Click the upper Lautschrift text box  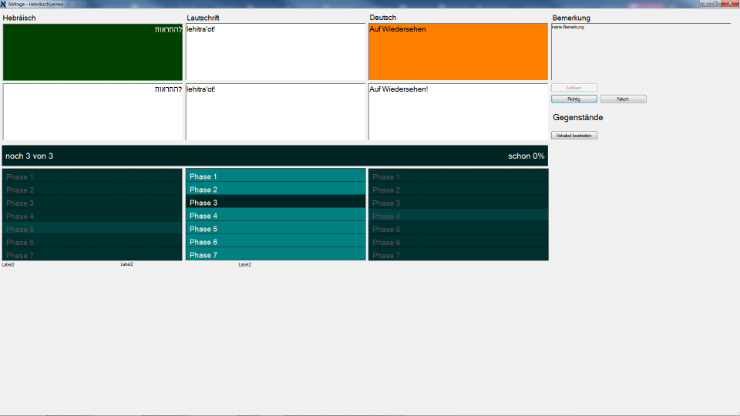(x=275, y=52)
